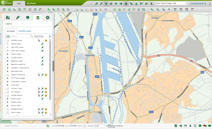Image resolution: width=212 pixels, height=129 pixels.
Task: Open the Layers panel tab icon
Action: [38, 18]
